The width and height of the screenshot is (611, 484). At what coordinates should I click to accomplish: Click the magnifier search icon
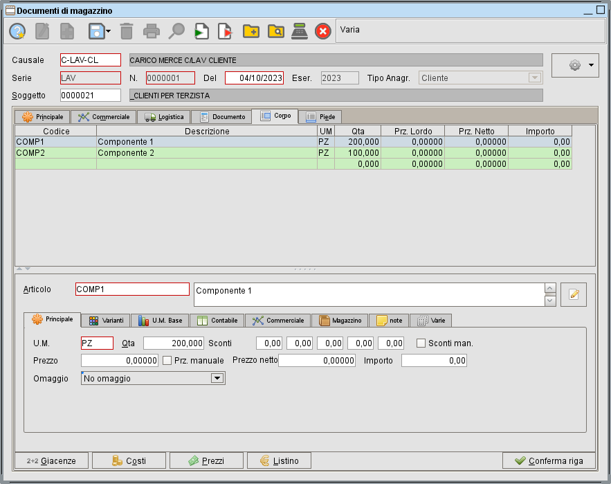tap(177, 31)
